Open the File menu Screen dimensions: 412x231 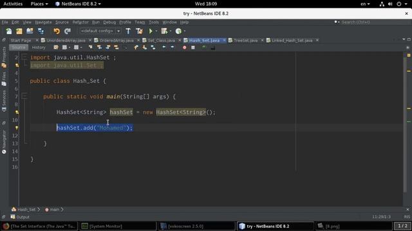point(5,22)
